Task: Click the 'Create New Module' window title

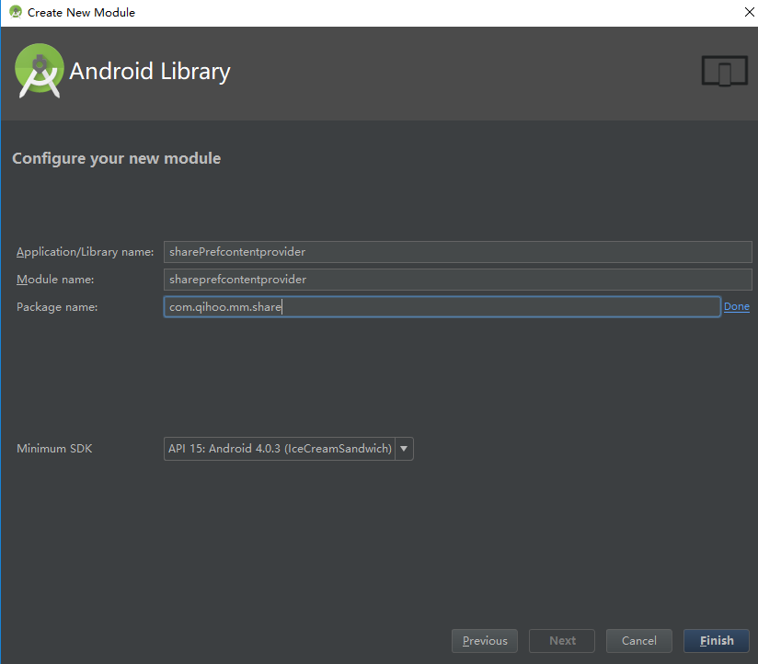Action: [x=81, y=13]
